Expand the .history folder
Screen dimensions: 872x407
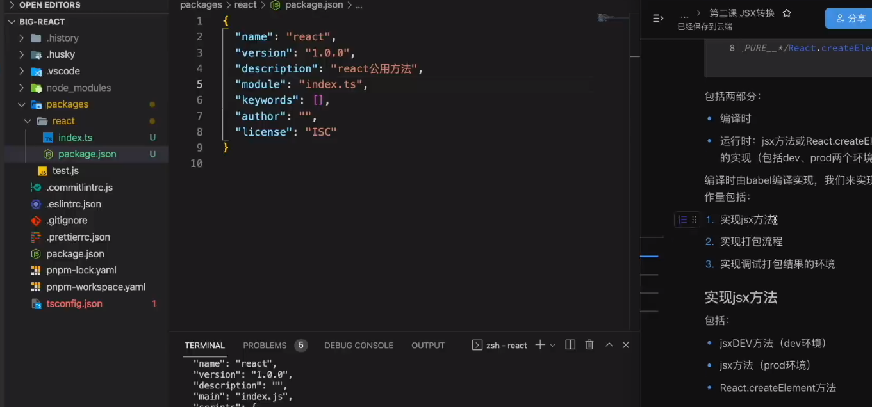[63, 38]
